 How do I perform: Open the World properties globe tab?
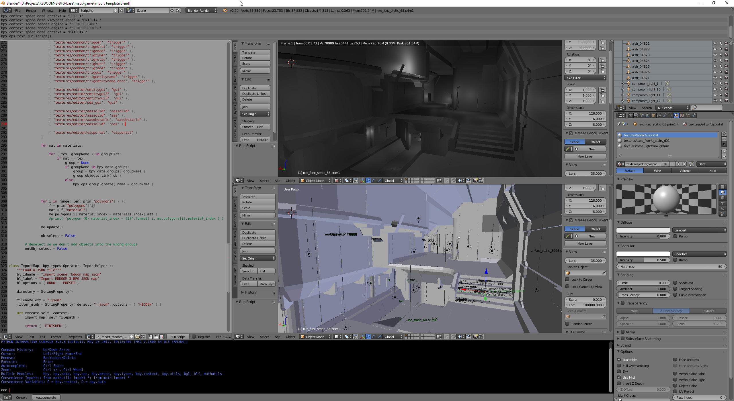pyautogui.click(x=648, y=115)
